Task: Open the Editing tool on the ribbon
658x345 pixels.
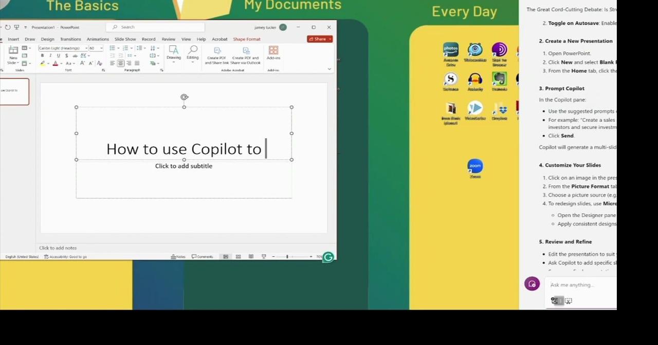Action: (193, 55)
